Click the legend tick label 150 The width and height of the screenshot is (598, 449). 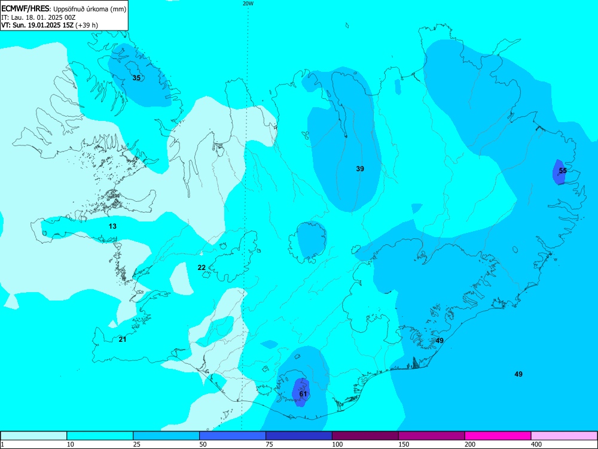coord(404,444)
